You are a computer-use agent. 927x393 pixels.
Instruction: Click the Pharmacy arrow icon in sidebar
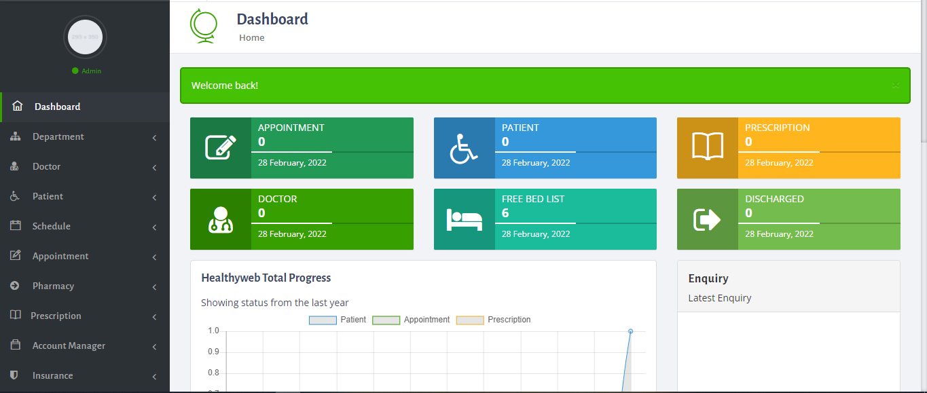click(15, 286)
